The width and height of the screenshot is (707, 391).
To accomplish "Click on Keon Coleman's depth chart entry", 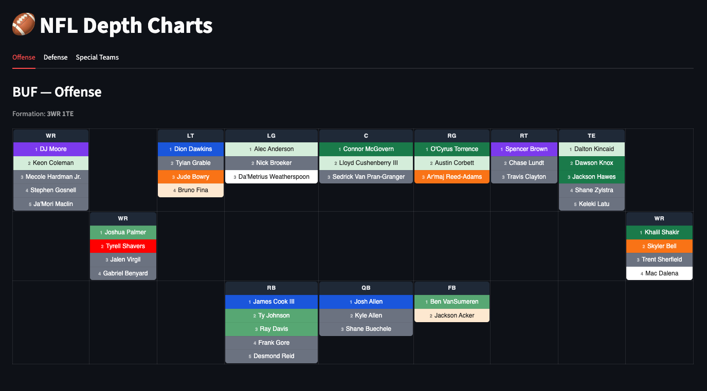I will pos(51,163).
